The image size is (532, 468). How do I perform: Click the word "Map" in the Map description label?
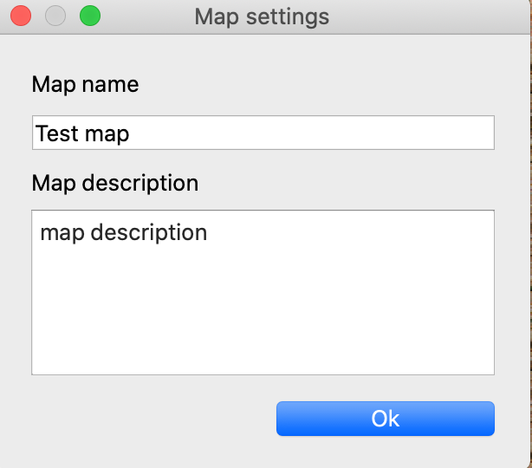click(x=50, y=184)
